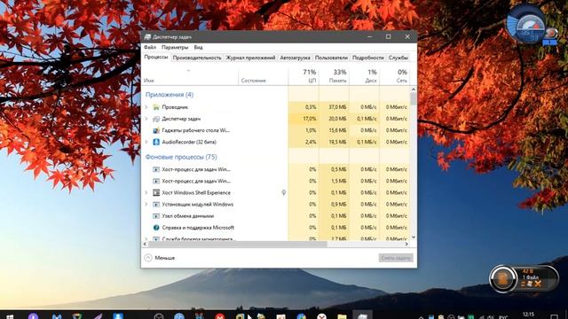Switch to the Процессы tab
The height and width of the screenshot is (319, 568).
156,57
